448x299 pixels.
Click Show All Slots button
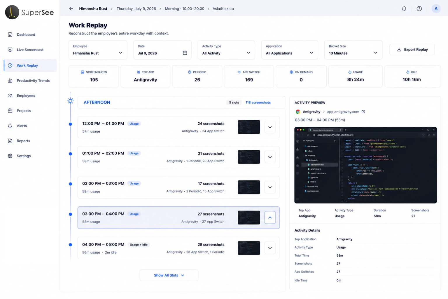pos(169,275)
